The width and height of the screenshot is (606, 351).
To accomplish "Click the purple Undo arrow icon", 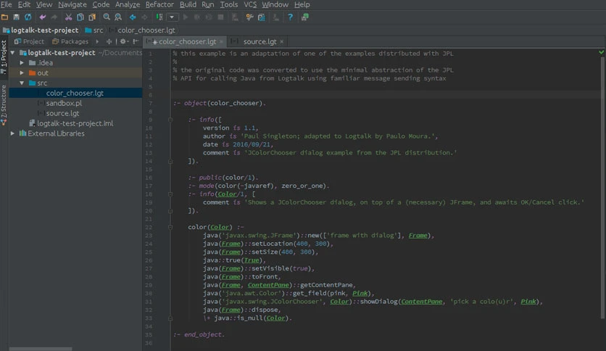I will coord(43,17).
